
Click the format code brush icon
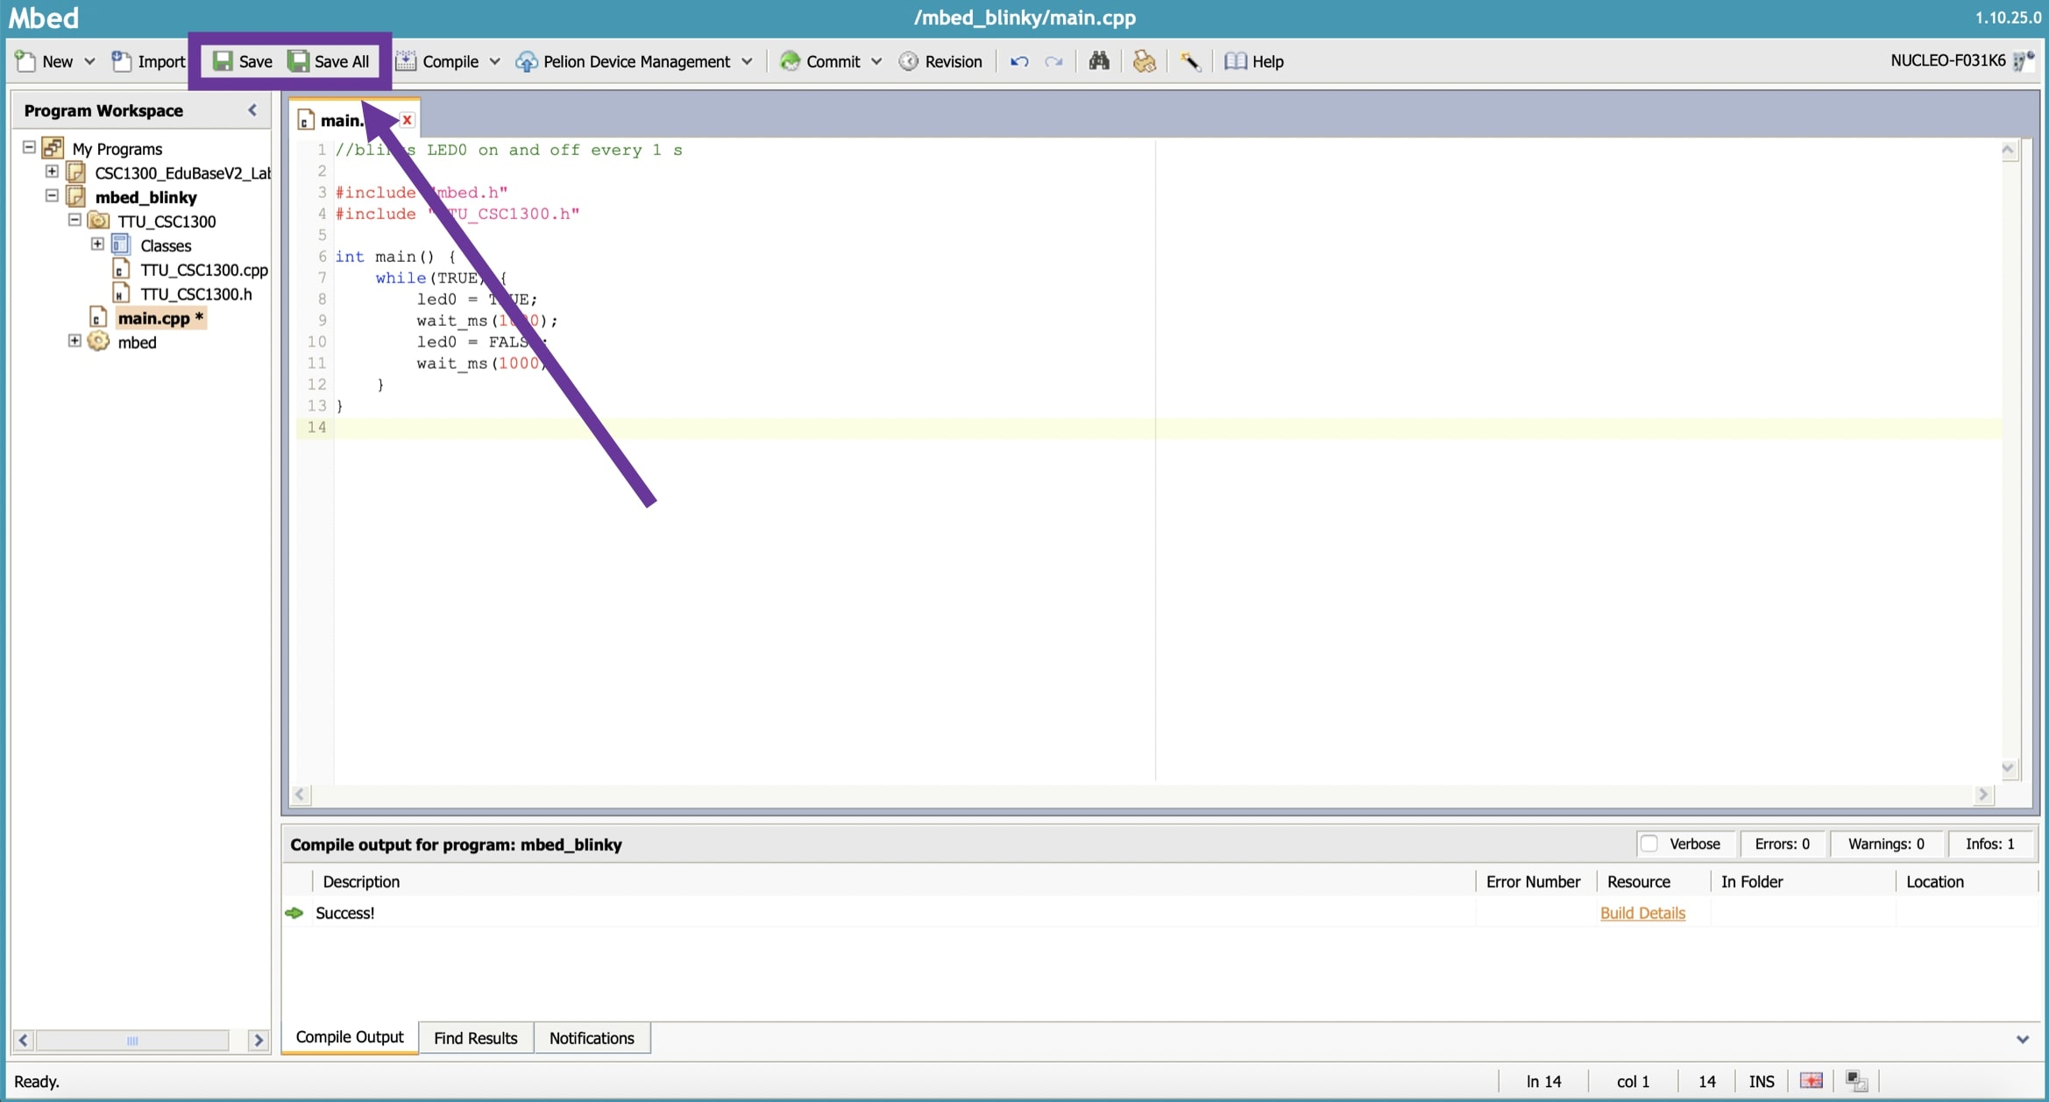coord(1144,61)
